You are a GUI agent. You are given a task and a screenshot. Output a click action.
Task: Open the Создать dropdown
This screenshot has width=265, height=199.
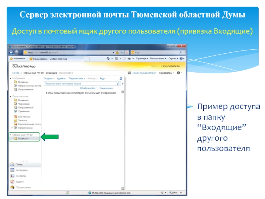49,79
